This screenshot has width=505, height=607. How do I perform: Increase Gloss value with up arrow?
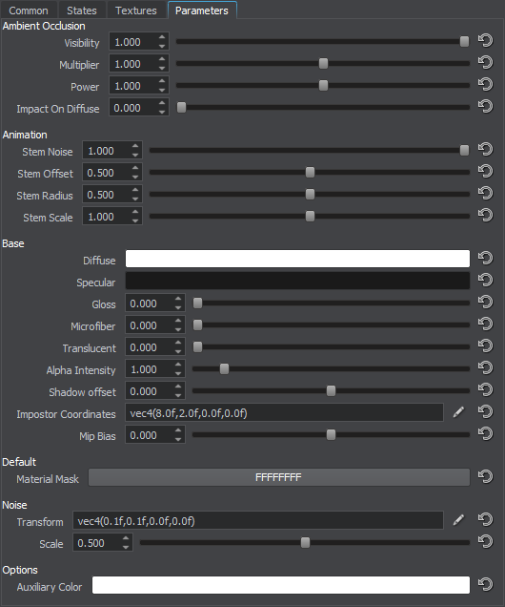[178, 299]
